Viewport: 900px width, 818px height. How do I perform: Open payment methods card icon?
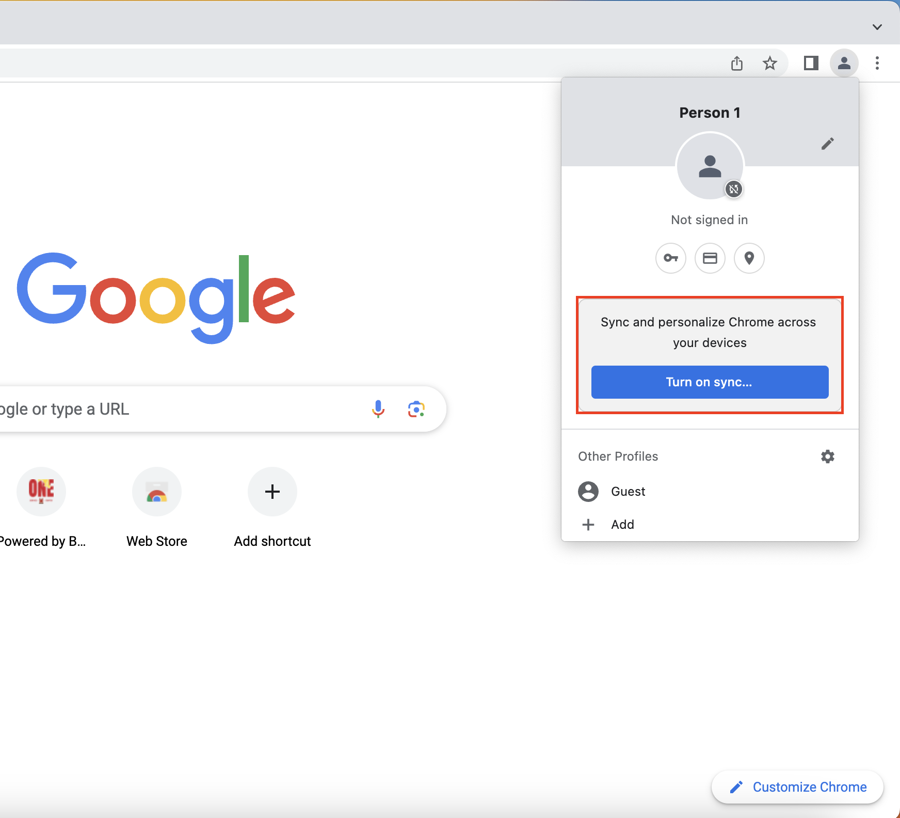coord(710,258)
